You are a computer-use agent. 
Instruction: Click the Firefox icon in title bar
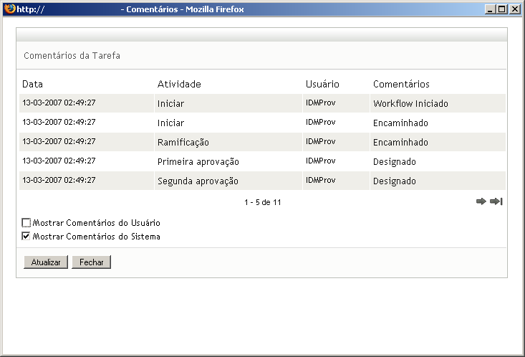(10, 9)
